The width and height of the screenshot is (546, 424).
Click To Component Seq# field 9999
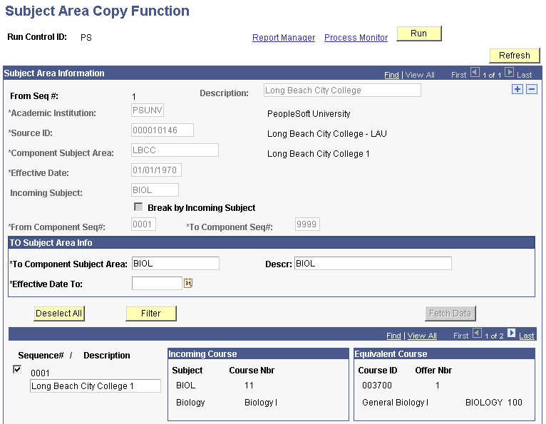click(x=307, y=224)
